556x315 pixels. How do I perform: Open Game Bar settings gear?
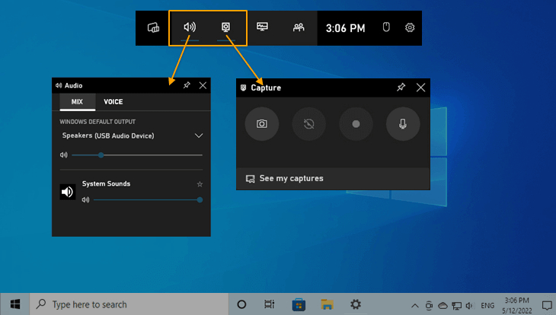click(410, 27)
